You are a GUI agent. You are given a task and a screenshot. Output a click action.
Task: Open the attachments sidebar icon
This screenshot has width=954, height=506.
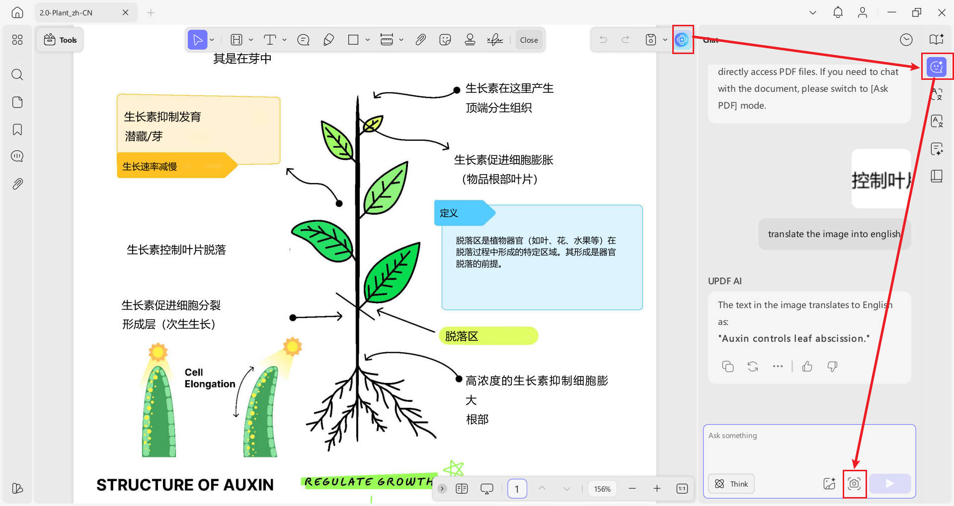17,184
